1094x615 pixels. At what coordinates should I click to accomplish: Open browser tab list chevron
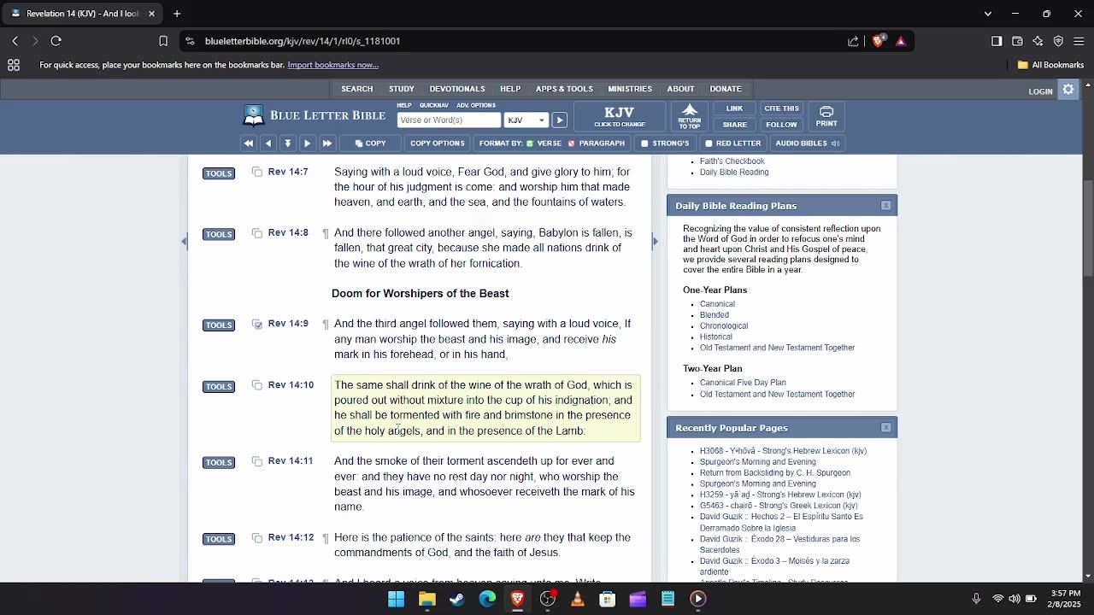[x=987, y=14]
